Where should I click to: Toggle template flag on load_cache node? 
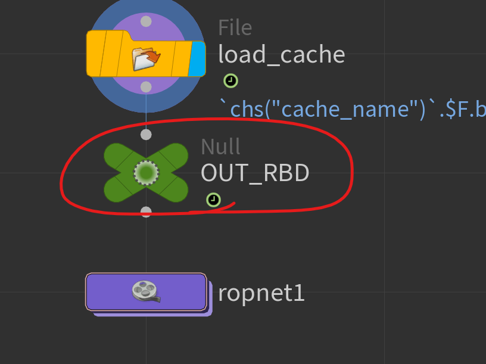180,58
